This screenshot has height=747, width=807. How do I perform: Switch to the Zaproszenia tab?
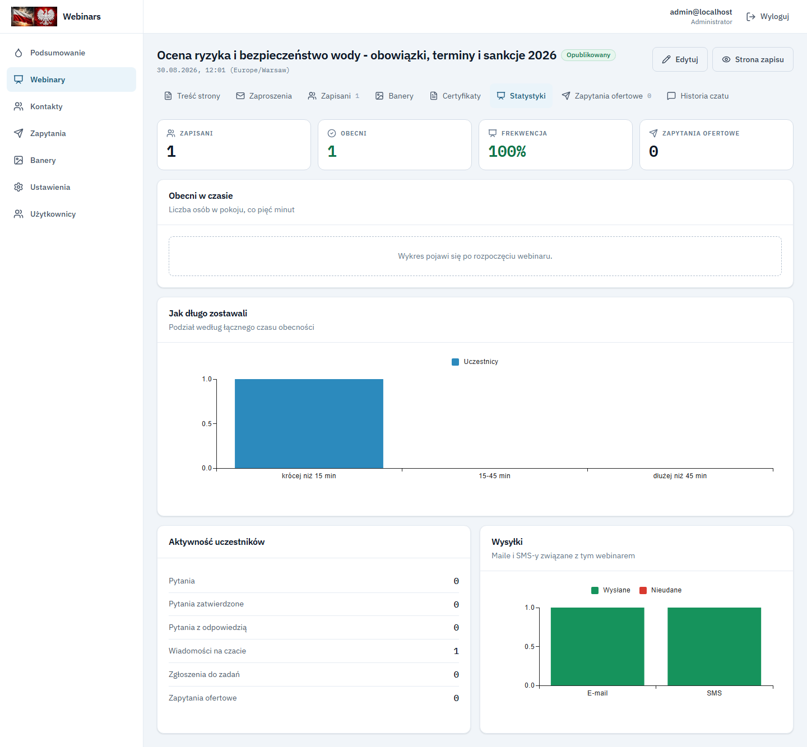264,96
